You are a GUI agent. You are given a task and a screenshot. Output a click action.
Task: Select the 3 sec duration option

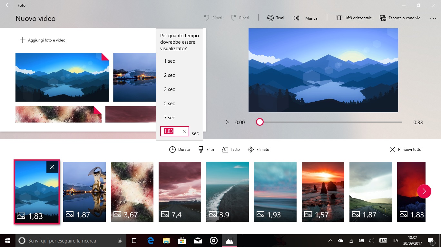179,89
